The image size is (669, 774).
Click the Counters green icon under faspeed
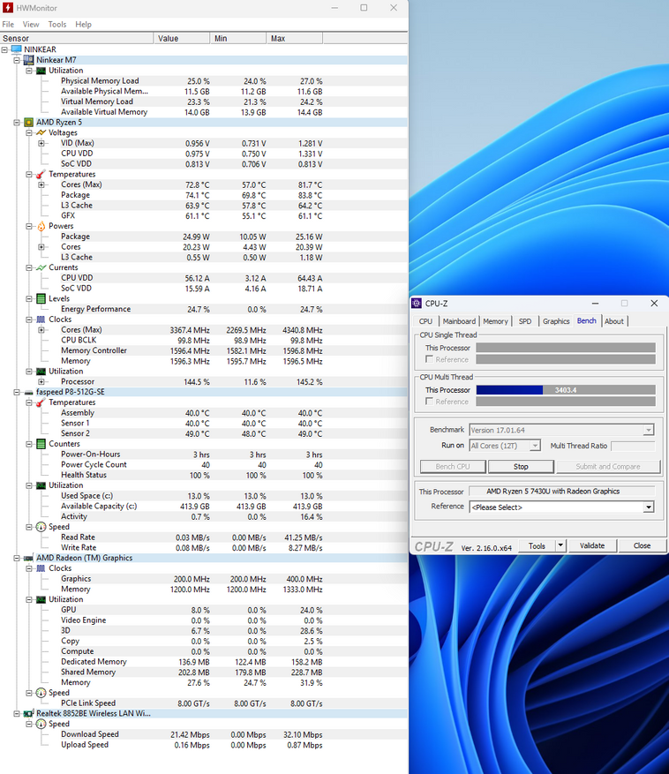[x=41, y=444]
